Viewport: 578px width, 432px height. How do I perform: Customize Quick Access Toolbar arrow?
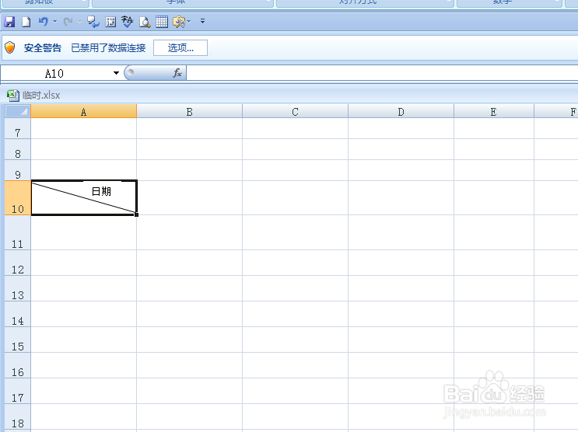pyautogui.click(x=202, y=21)
